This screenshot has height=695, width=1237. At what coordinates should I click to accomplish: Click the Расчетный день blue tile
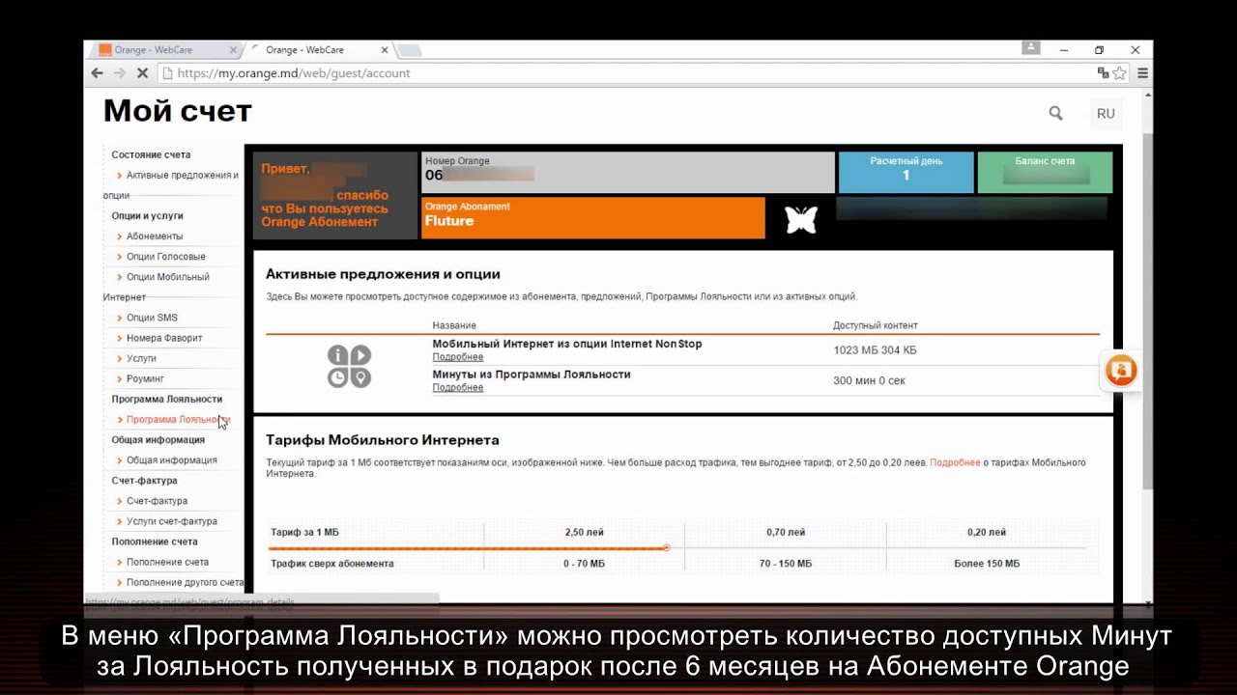click(x=906, y=172)
